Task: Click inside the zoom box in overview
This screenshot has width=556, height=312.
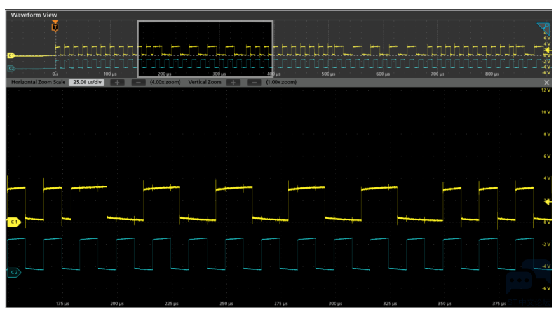Action: pyautogui.click(x=205, y=48)
